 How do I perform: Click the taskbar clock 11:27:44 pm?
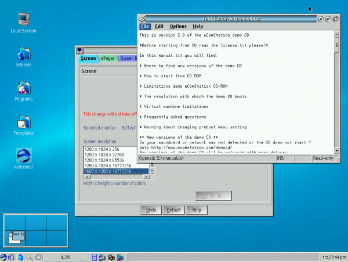pos(334,257)
